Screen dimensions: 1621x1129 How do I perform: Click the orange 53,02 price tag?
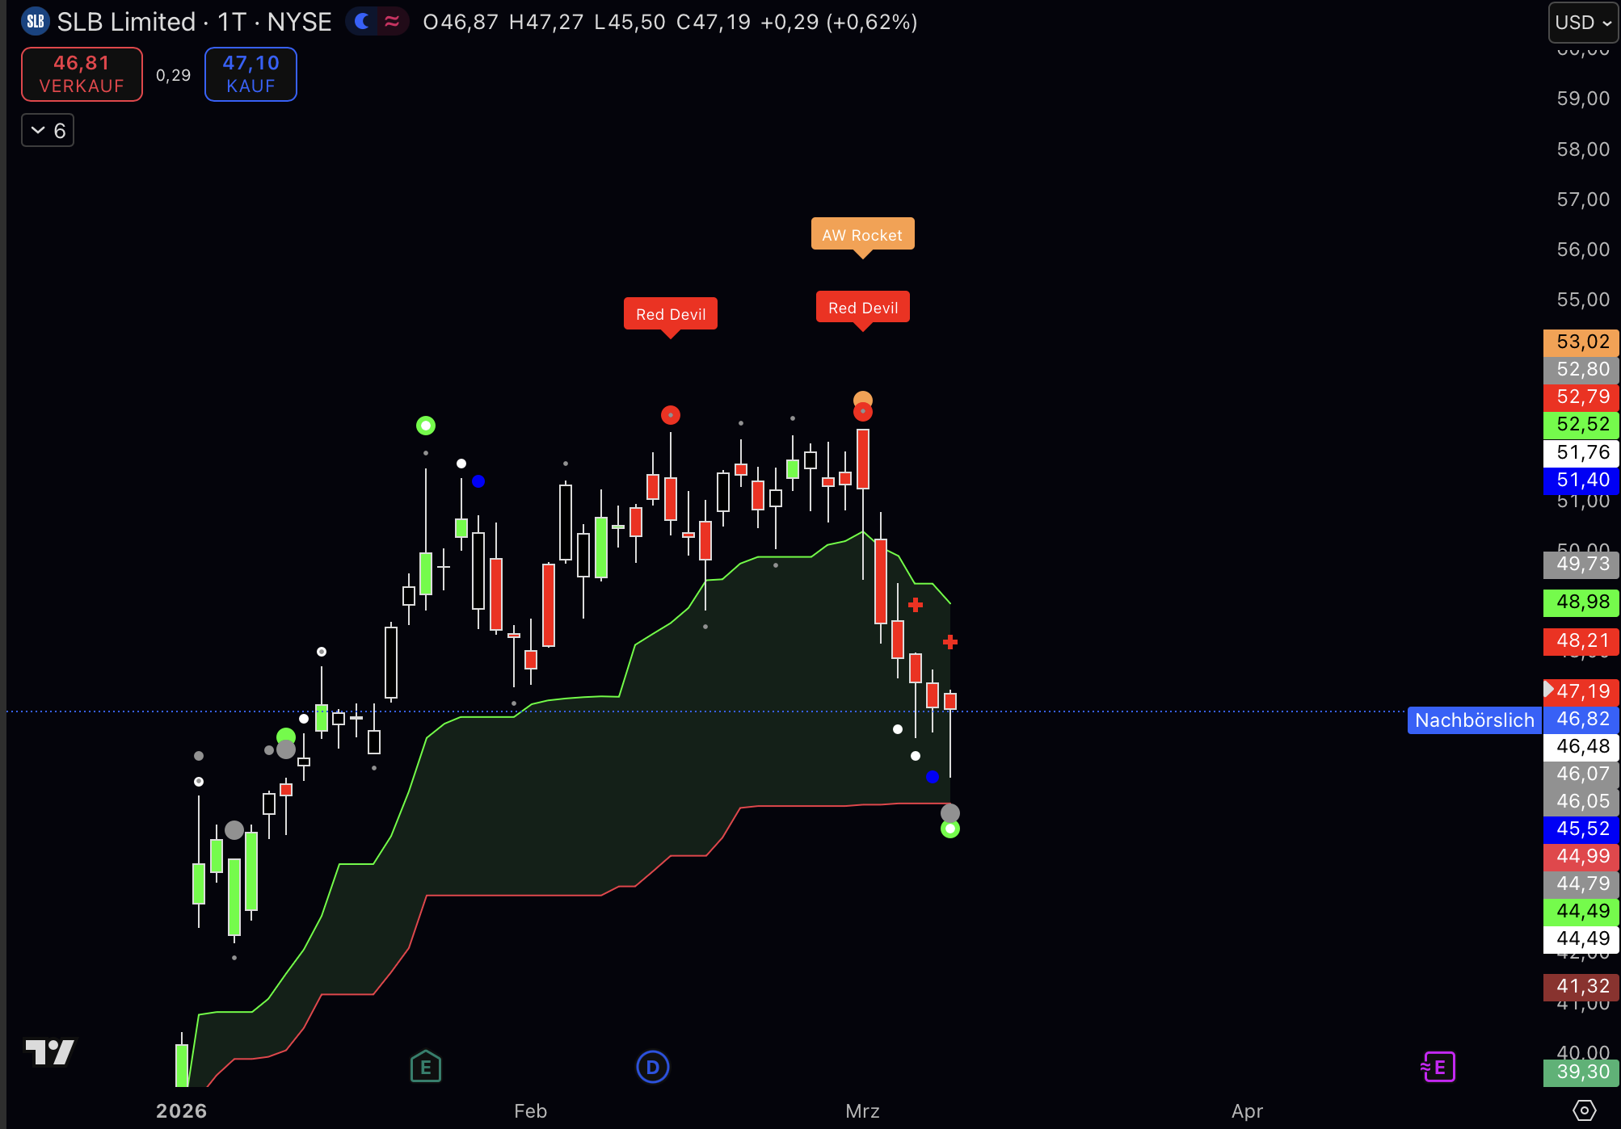1581,342
